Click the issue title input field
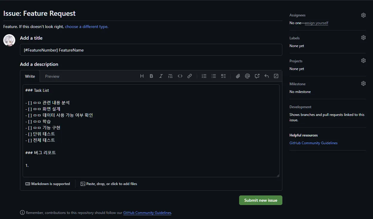The width and height of the screenshot is (373, 219). click(151, 50)
